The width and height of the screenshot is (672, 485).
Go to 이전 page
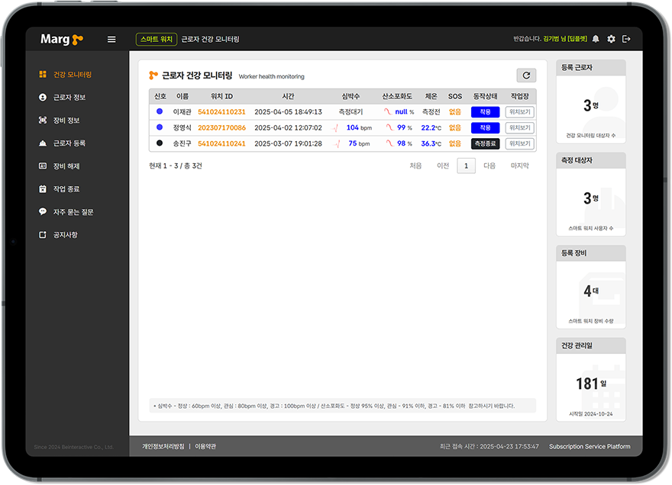[443, 165]
